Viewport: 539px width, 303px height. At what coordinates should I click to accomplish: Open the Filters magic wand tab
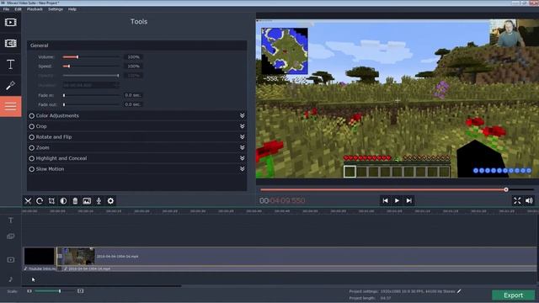tap(11, 85)
